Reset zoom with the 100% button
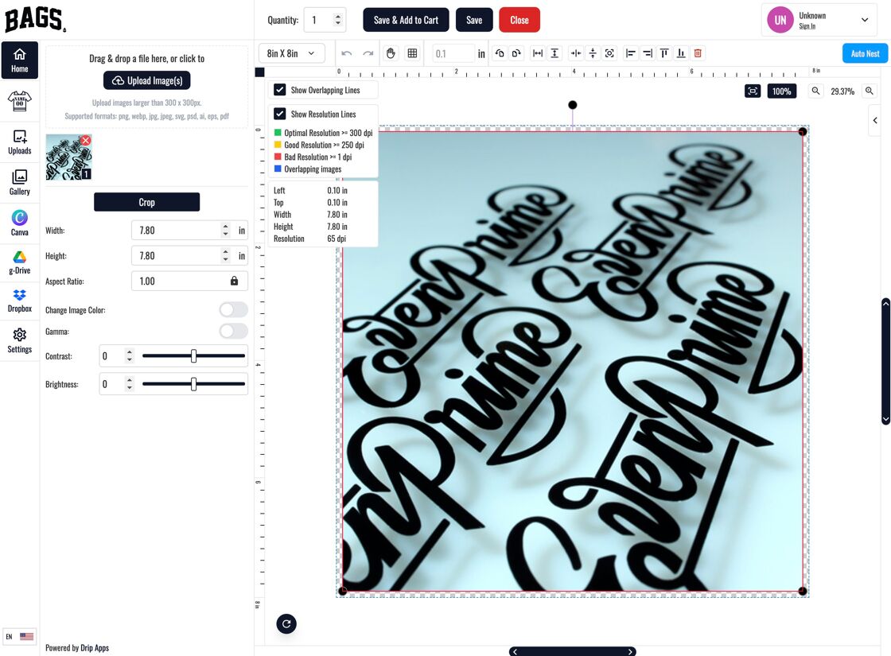Image resolution: width=891 pixels, height=656 pixels. 781,91
